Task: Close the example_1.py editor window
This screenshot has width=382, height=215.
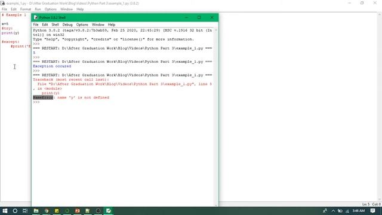Action: [x=375, y=3]
